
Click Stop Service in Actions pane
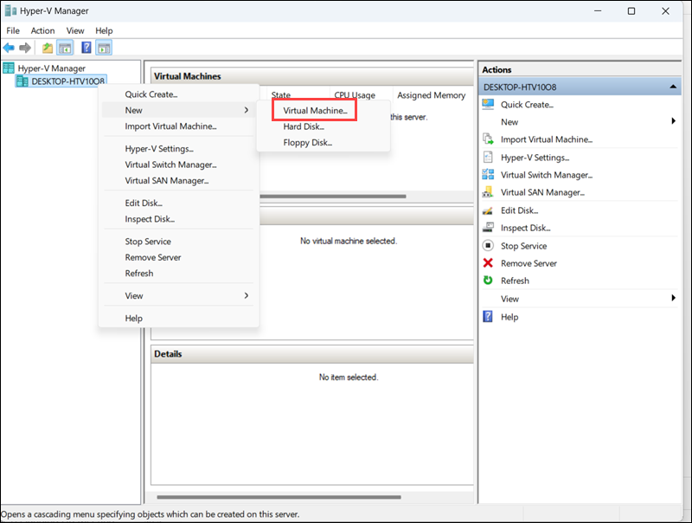click(x=524, y=246)
